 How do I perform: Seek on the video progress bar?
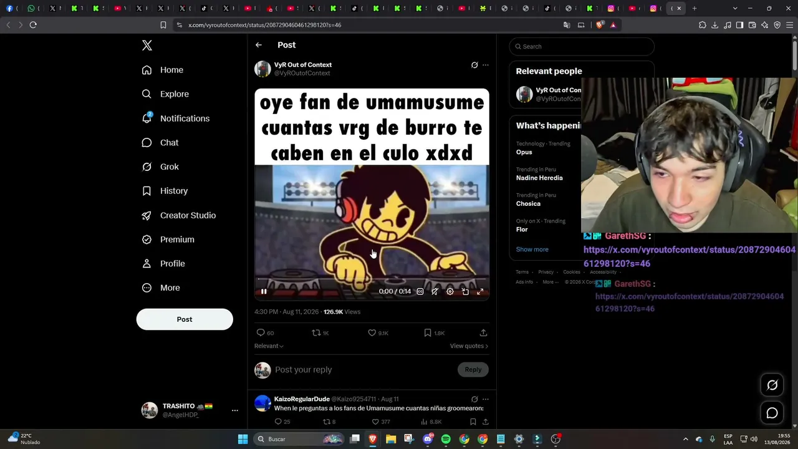tap(372, 279)
